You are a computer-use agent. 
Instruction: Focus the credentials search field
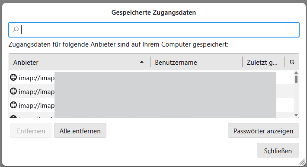point(154,30)
